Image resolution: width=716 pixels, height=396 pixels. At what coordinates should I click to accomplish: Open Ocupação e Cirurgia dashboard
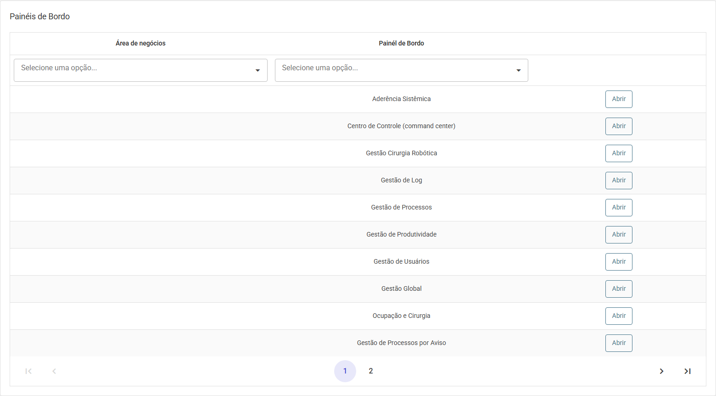coord(619,316)
